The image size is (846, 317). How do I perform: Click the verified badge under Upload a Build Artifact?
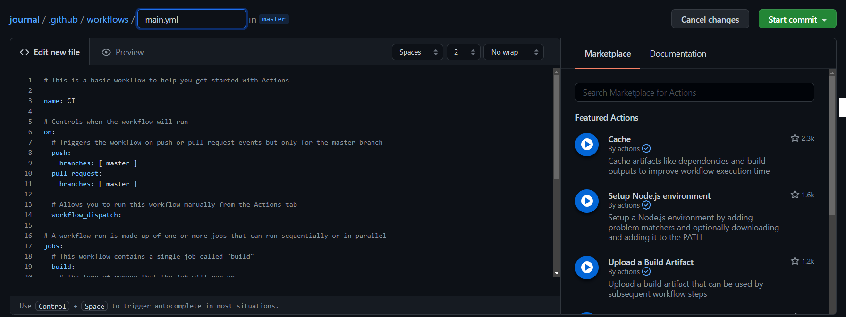pos(646,272)
